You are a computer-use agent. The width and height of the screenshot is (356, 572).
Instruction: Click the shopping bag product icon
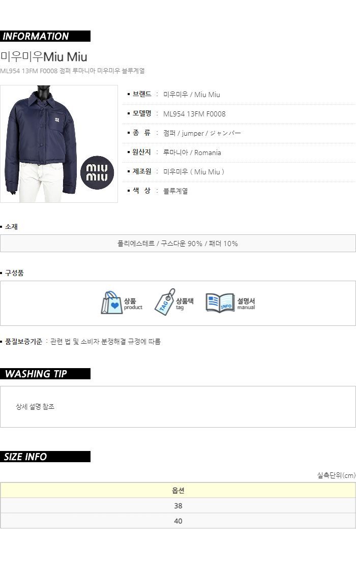click(x=111, y=303)
